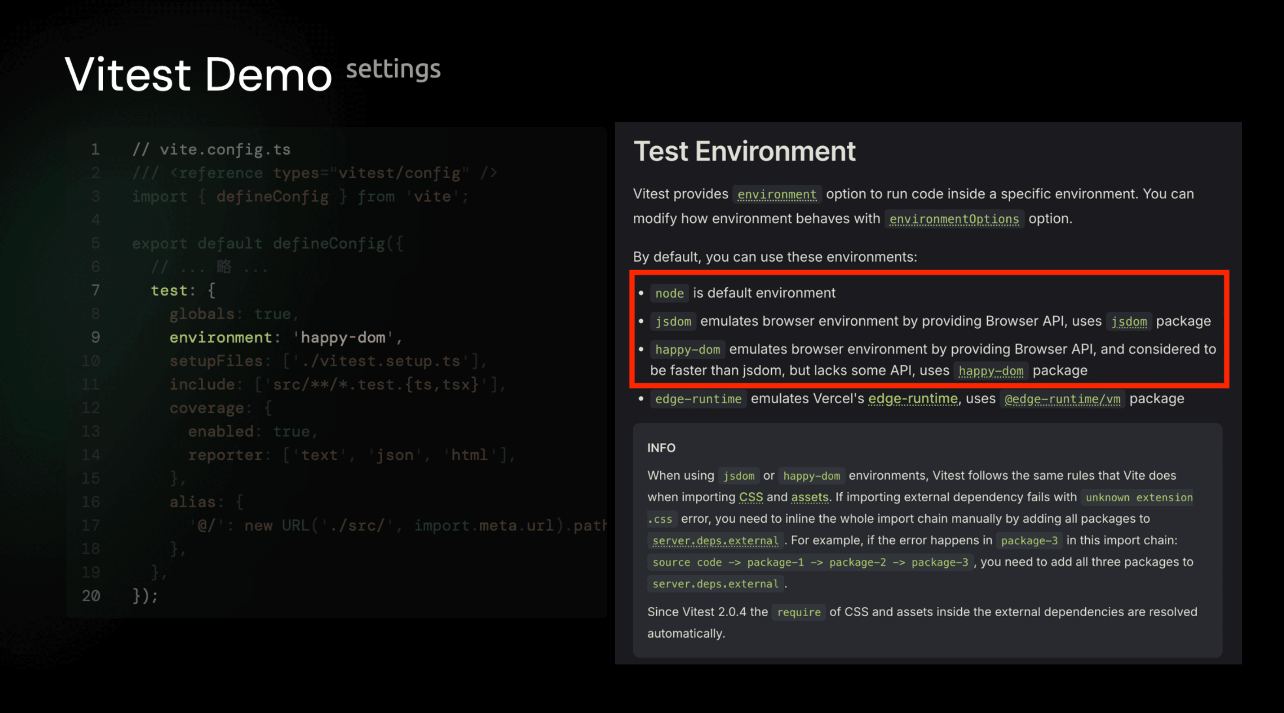Open the underlined edge-runtime link
1284x713 pixels.
point(912,399)
